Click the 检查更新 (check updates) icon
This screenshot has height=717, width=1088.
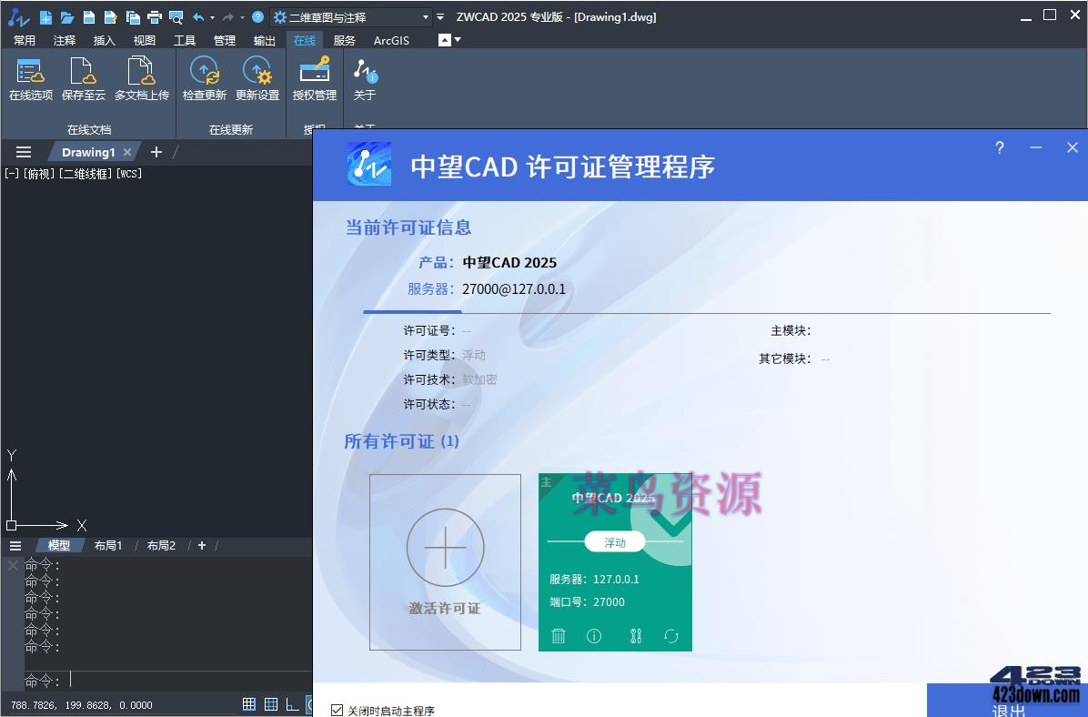tap(203, 77)
